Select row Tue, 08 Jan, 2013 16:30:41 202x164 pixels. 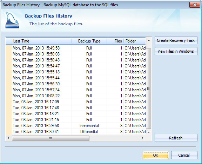point(76,132)
